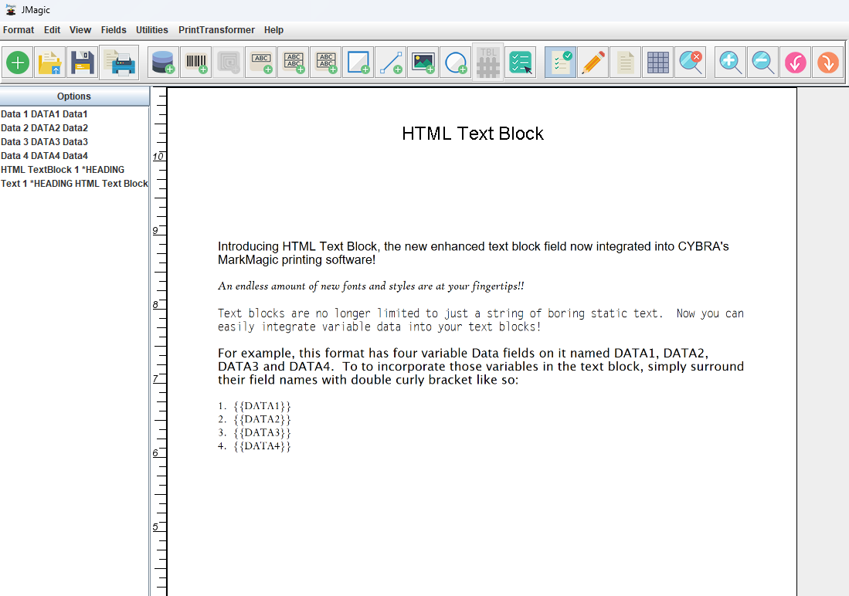Toggle the grid icon in the toolbar
The width and height of the screenshot is (849, 596).
(x=658, y=63)
